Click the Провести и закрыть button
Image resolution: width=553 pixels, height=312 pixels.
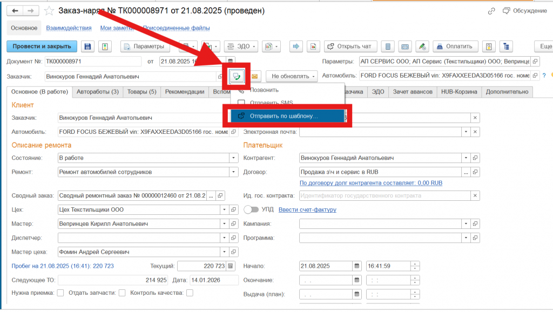42,46
